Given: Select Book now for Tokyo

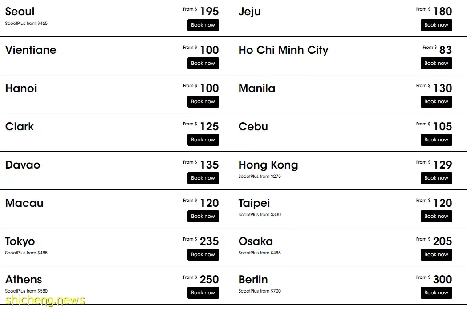Looking at the screenshot, I should 203,255.
